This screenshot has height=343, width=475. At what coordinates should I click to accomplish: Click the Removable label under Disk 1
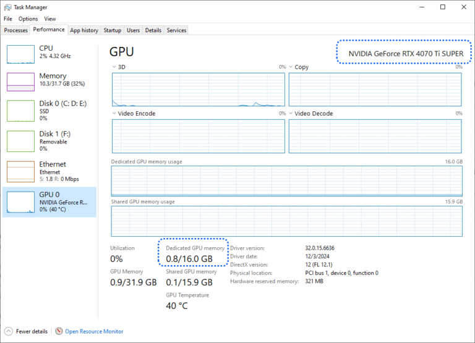coord(53,142)
